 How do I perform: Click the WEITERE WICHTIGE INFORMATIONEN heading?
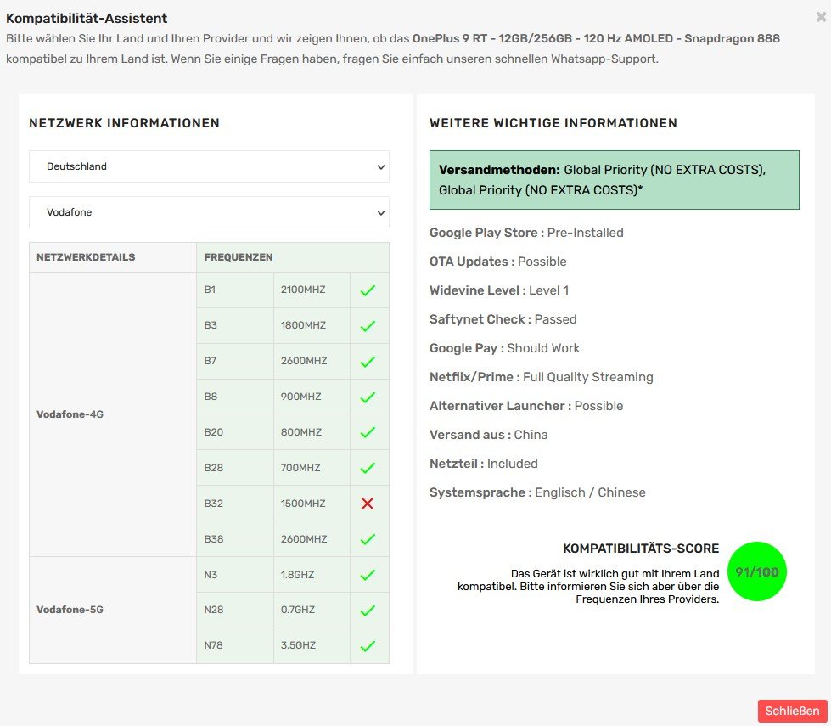tap(553, 123)
